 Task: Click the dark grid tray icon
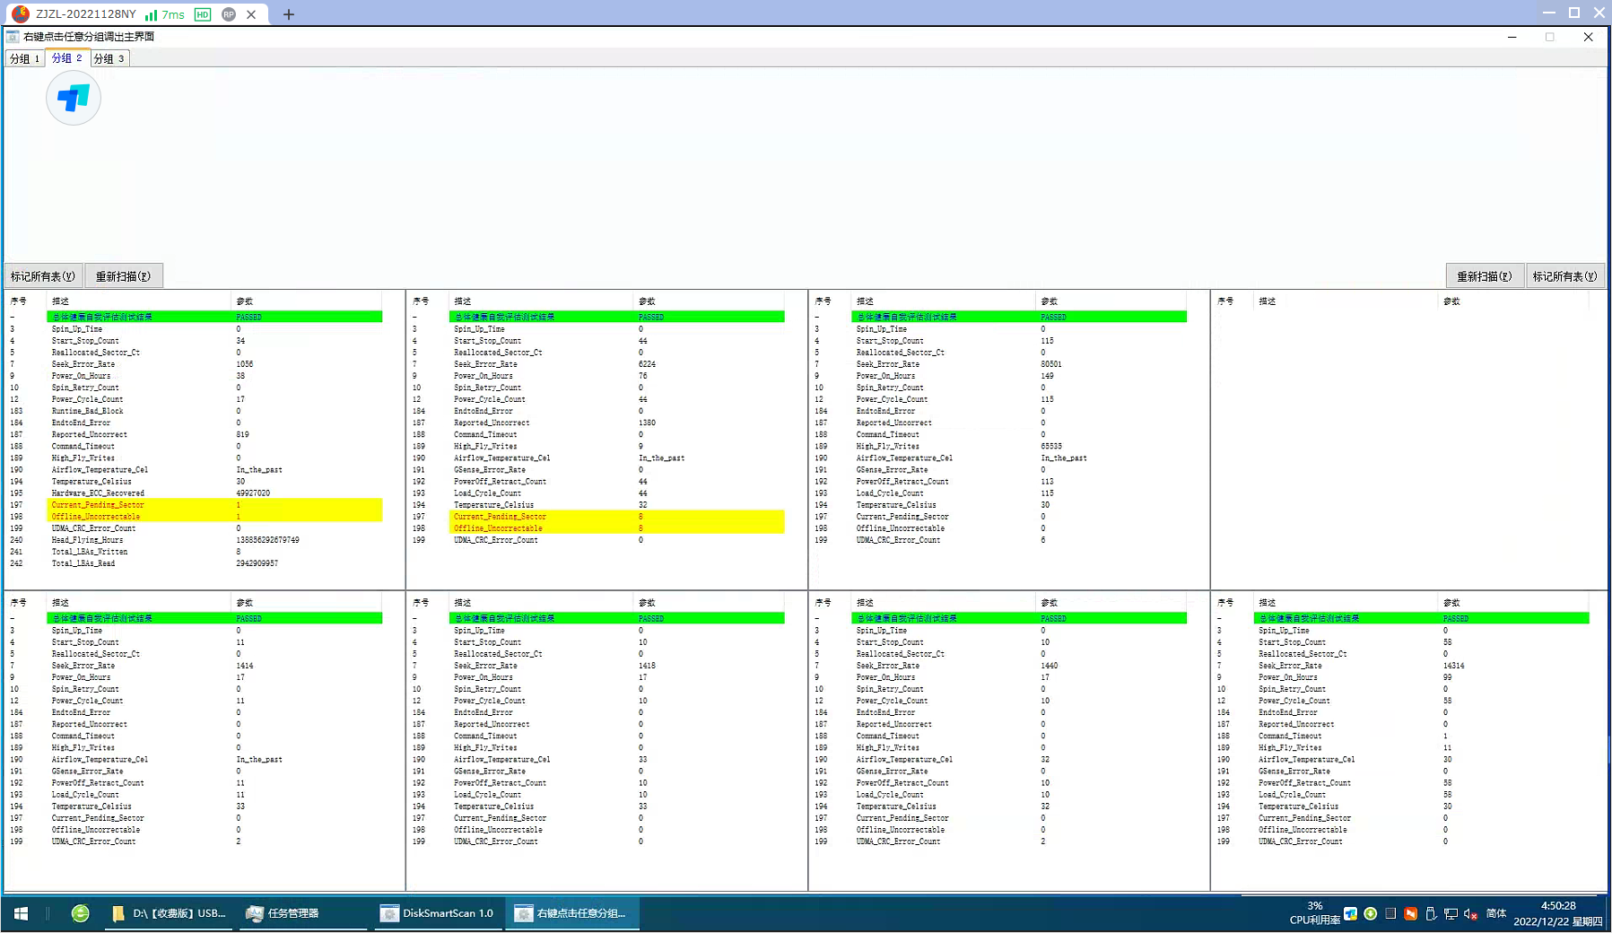point(1390,914)
